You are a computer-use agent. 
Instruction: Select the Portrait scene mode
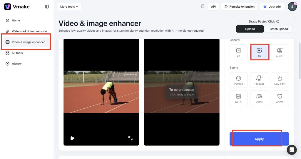click(239, 80)
